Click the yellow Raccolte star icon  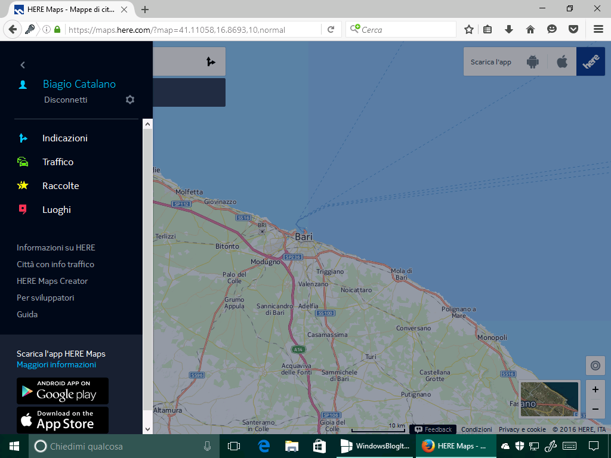(x=23, y=185)
